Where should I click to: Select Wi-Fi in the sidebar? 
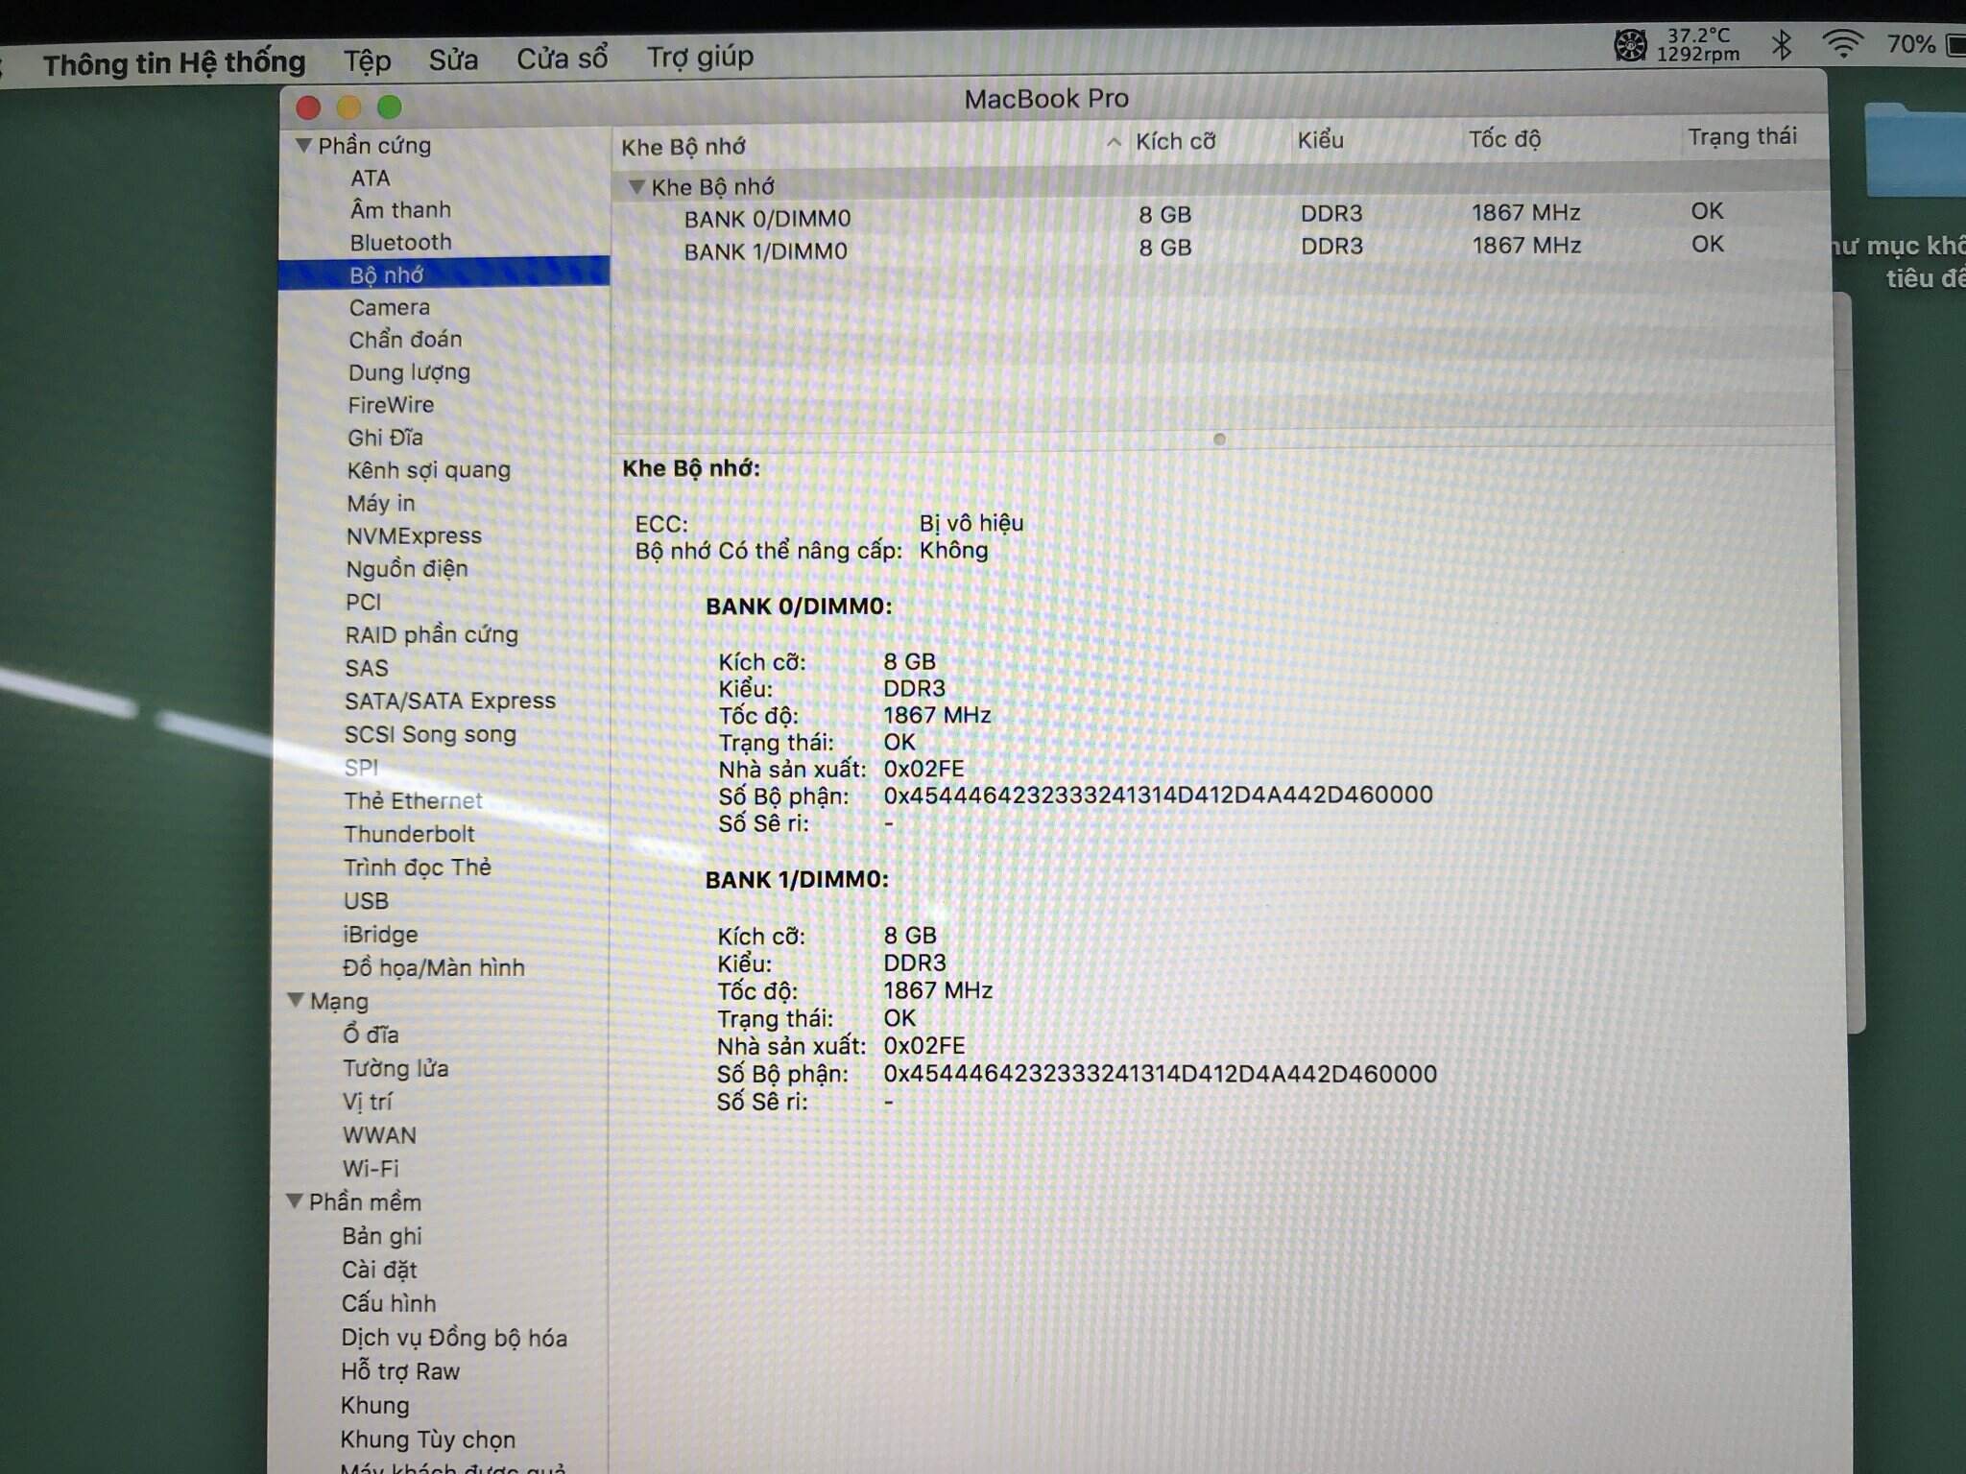[371, 1169]
